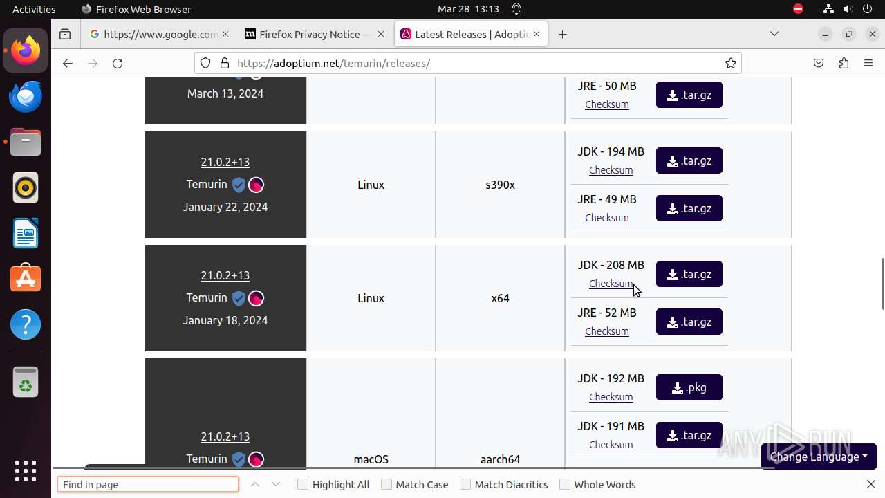
Task: Open tracking protection shield icon
Action: pos(205,63)
